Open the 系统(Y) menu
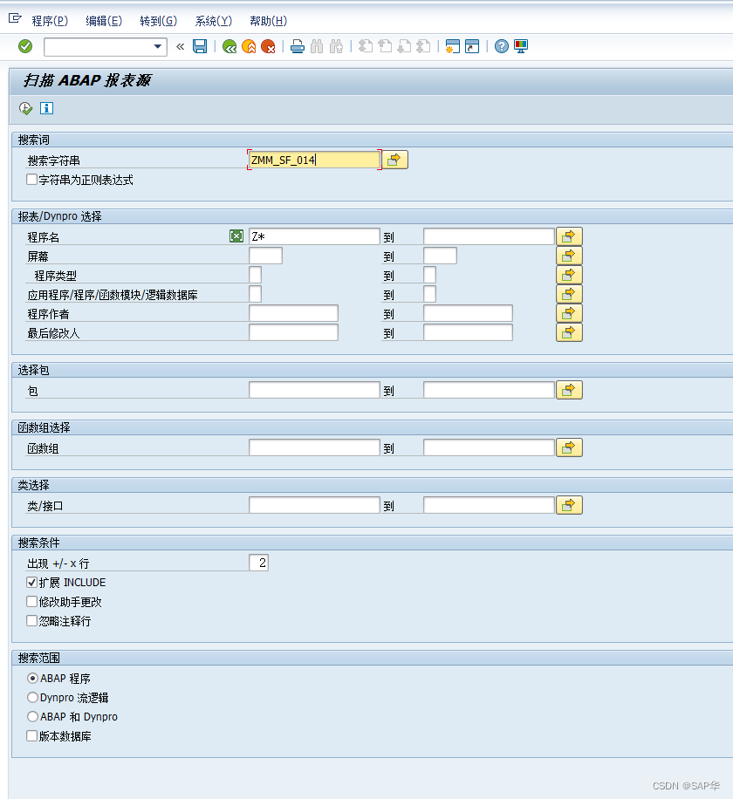 212,20
